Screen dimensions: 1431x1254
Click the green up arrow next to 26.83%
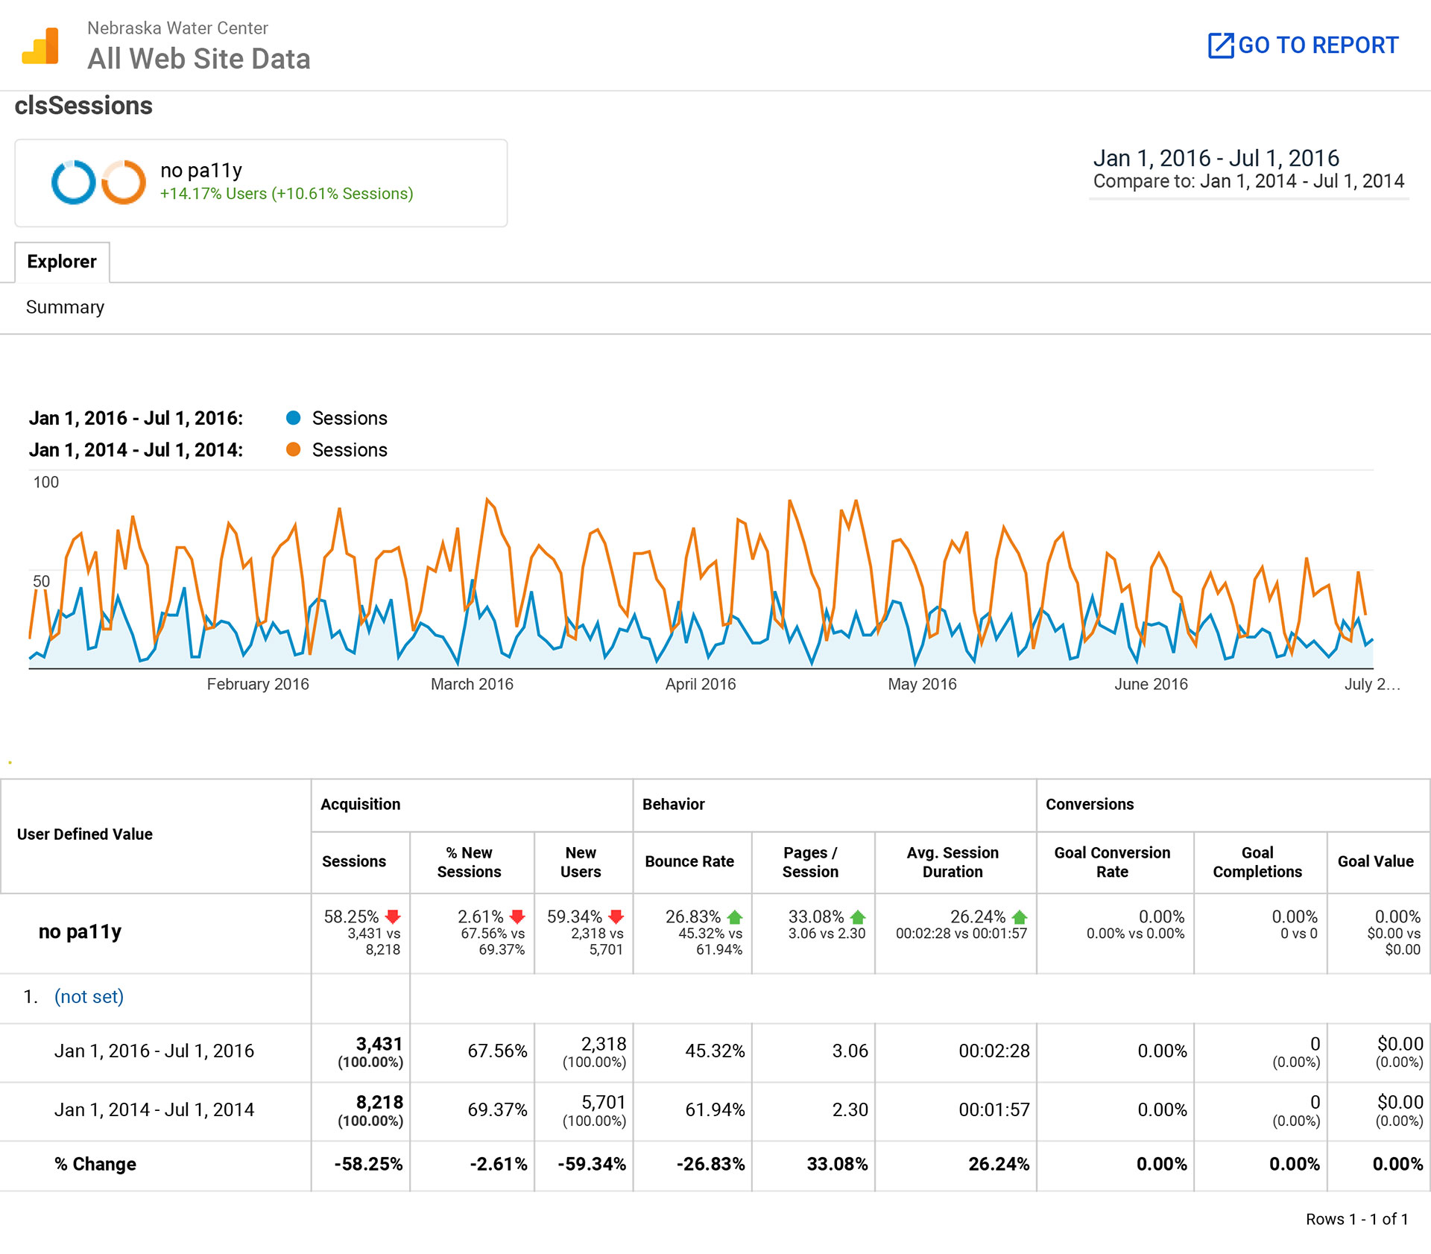pos(735,917)
